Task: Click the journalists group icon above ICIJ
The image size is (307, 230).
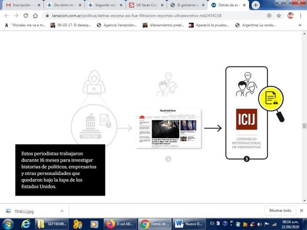Action: [246, 84]
